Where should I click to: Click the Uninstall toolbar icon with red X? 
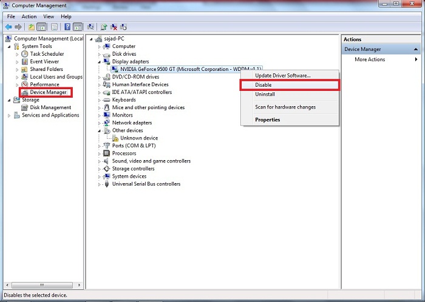114,27
